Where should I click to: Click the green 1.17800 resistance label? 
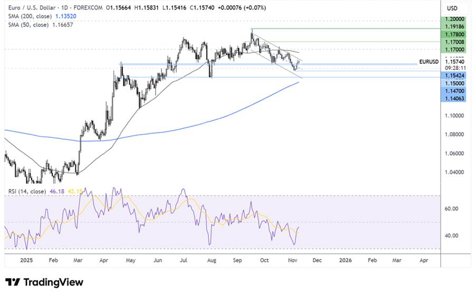point(455,33)
